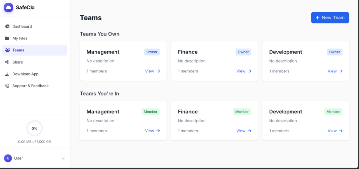Click the Share nodes icon
Image resolution: width=359 pixels, height=169 pixels.
pyautogui.click(x=7, y=62)
